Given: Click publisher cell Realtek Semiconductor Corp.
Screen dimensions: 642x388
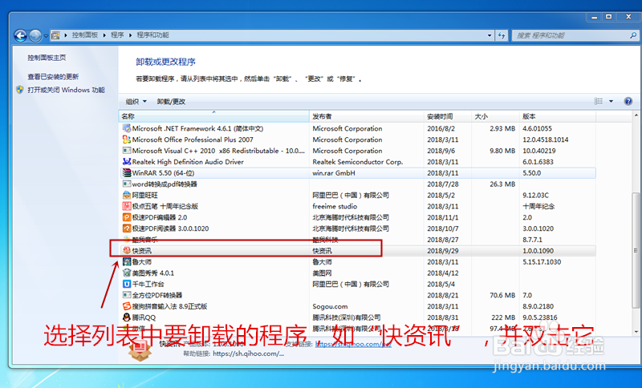Looking at the screenshot, I should (357, 162).
